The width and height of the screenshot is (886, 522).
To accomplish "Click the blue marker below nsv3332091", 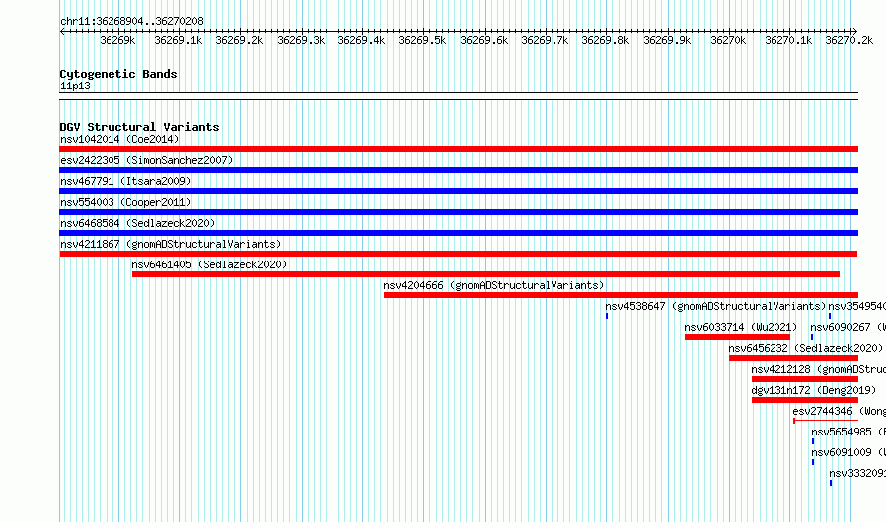I will [831, 483].
